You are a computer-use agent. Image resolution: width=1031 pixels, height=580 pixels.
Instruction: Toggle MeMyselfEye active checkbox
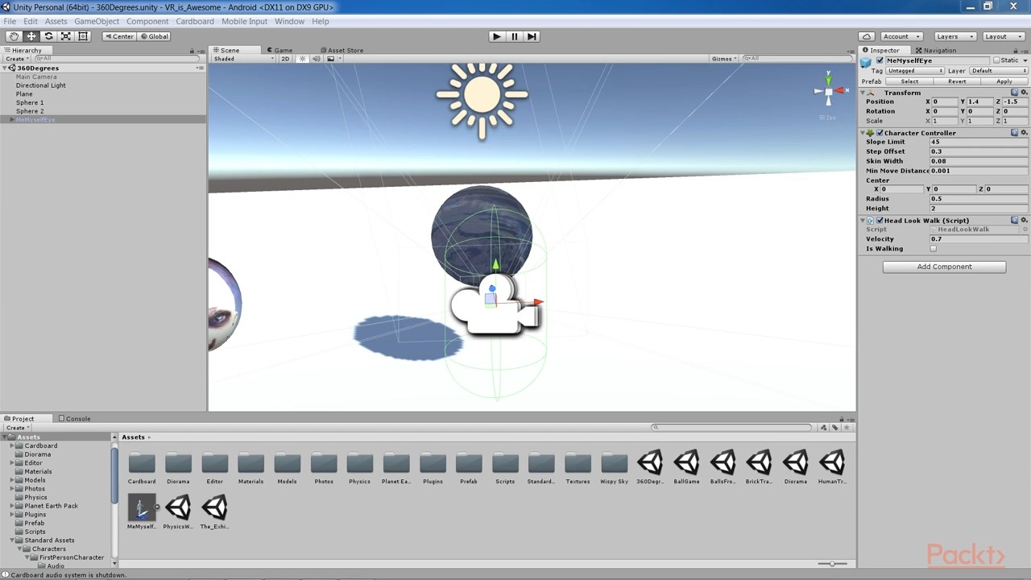click(x=880, y=60)
